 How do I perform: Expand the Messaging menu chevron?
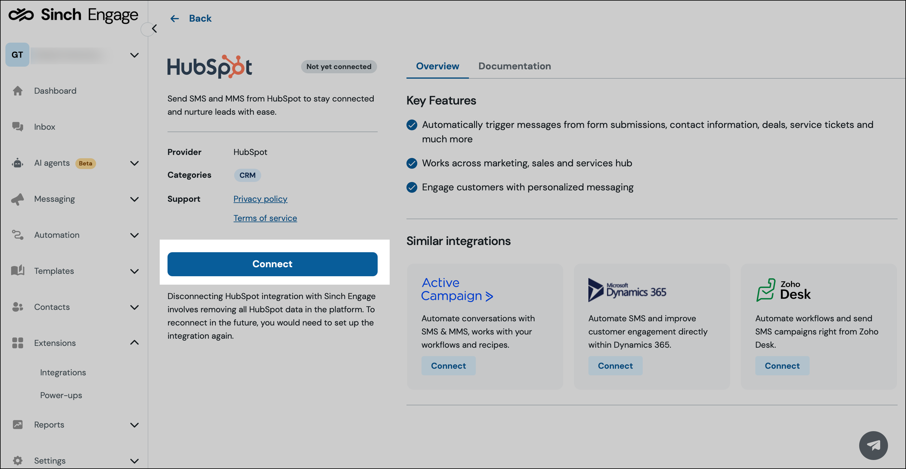(134, 199)
